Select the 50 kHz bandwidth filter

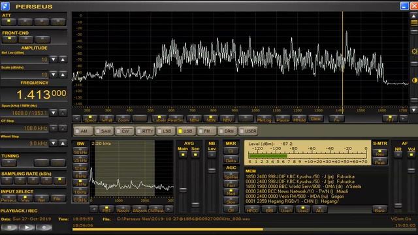click(80, 151)
